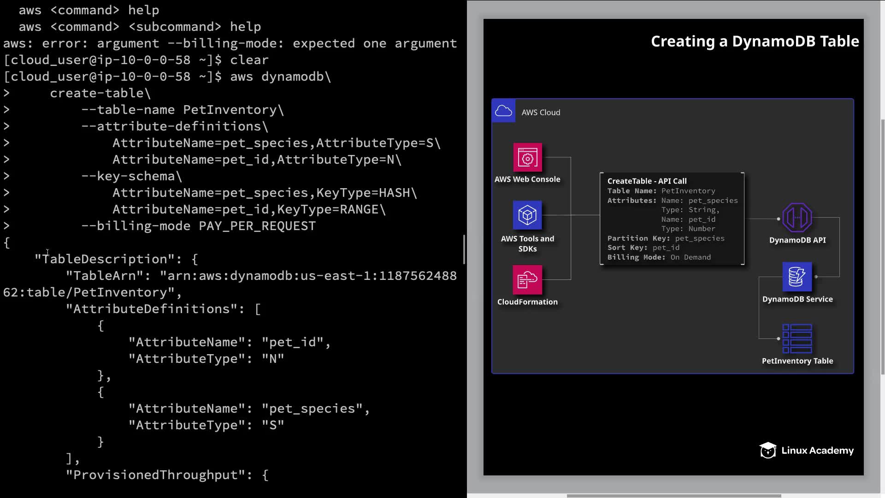Click the terminal pane vertical scrollbar
The height and width of the screenshot is (498, 885).
pos(464,249)
